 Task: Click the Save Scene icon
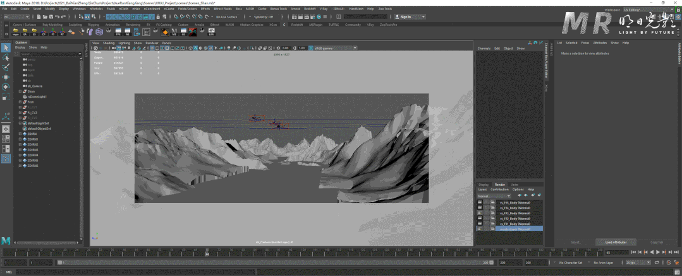[51, 17]
